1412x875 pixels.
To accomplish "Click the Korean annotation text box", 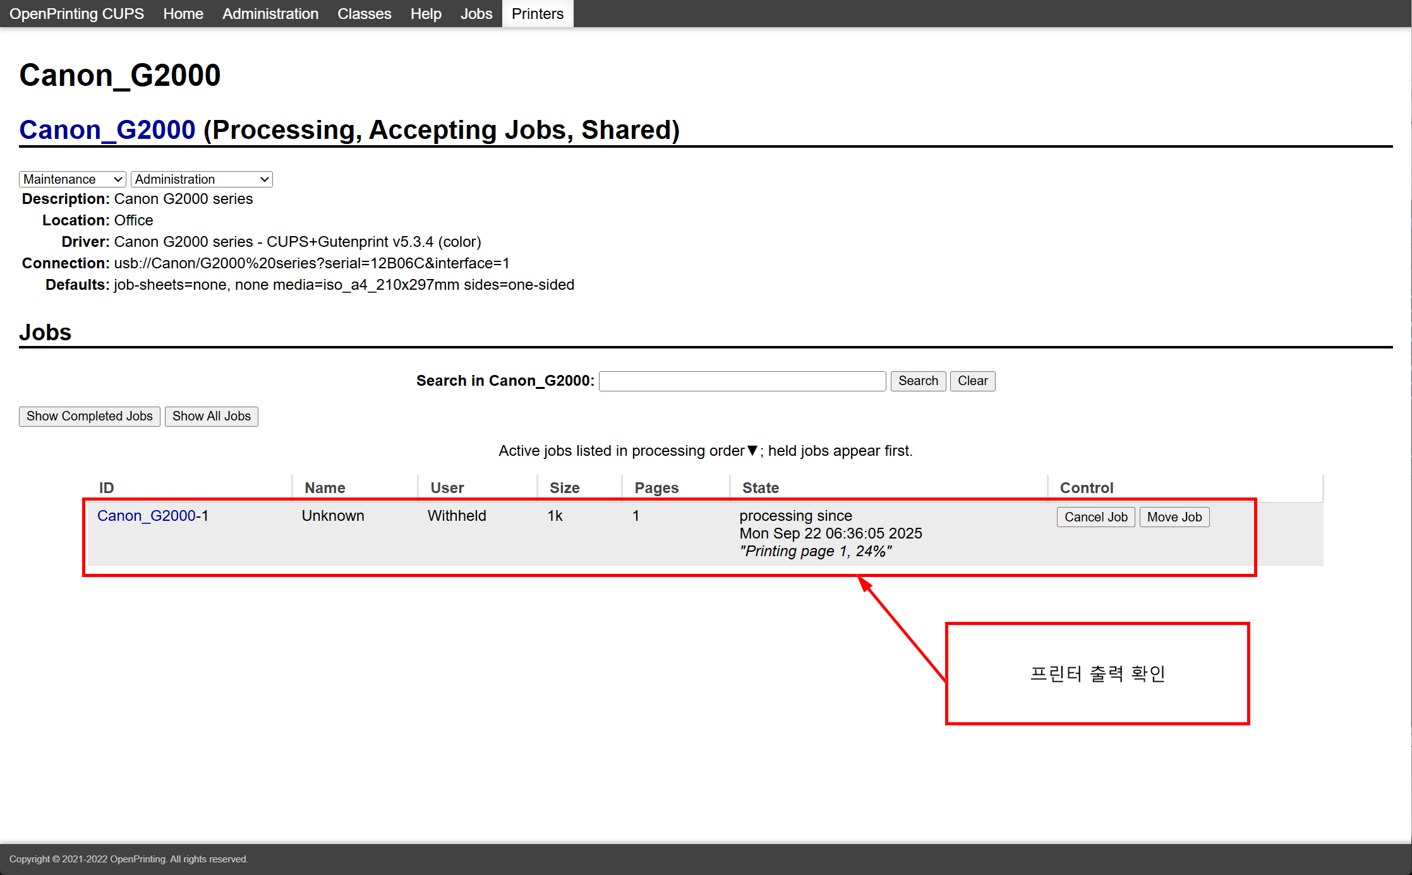I will point(1097,674).
